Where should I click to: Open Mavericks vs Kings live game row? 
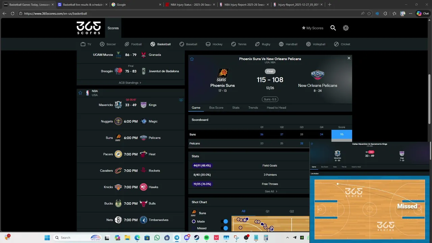coord(131,105)
